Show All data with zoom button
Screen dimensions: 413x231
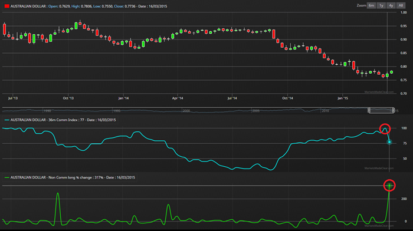tap(401, 5)
